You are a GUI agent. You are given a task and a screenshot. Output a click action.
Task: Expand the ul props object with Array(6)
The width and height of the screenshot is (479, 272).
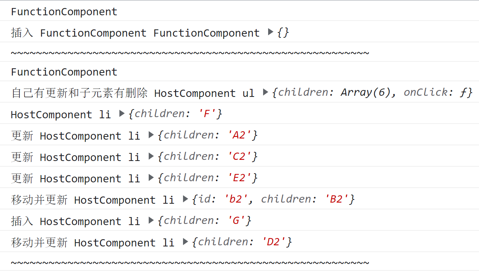click(266, 92)
